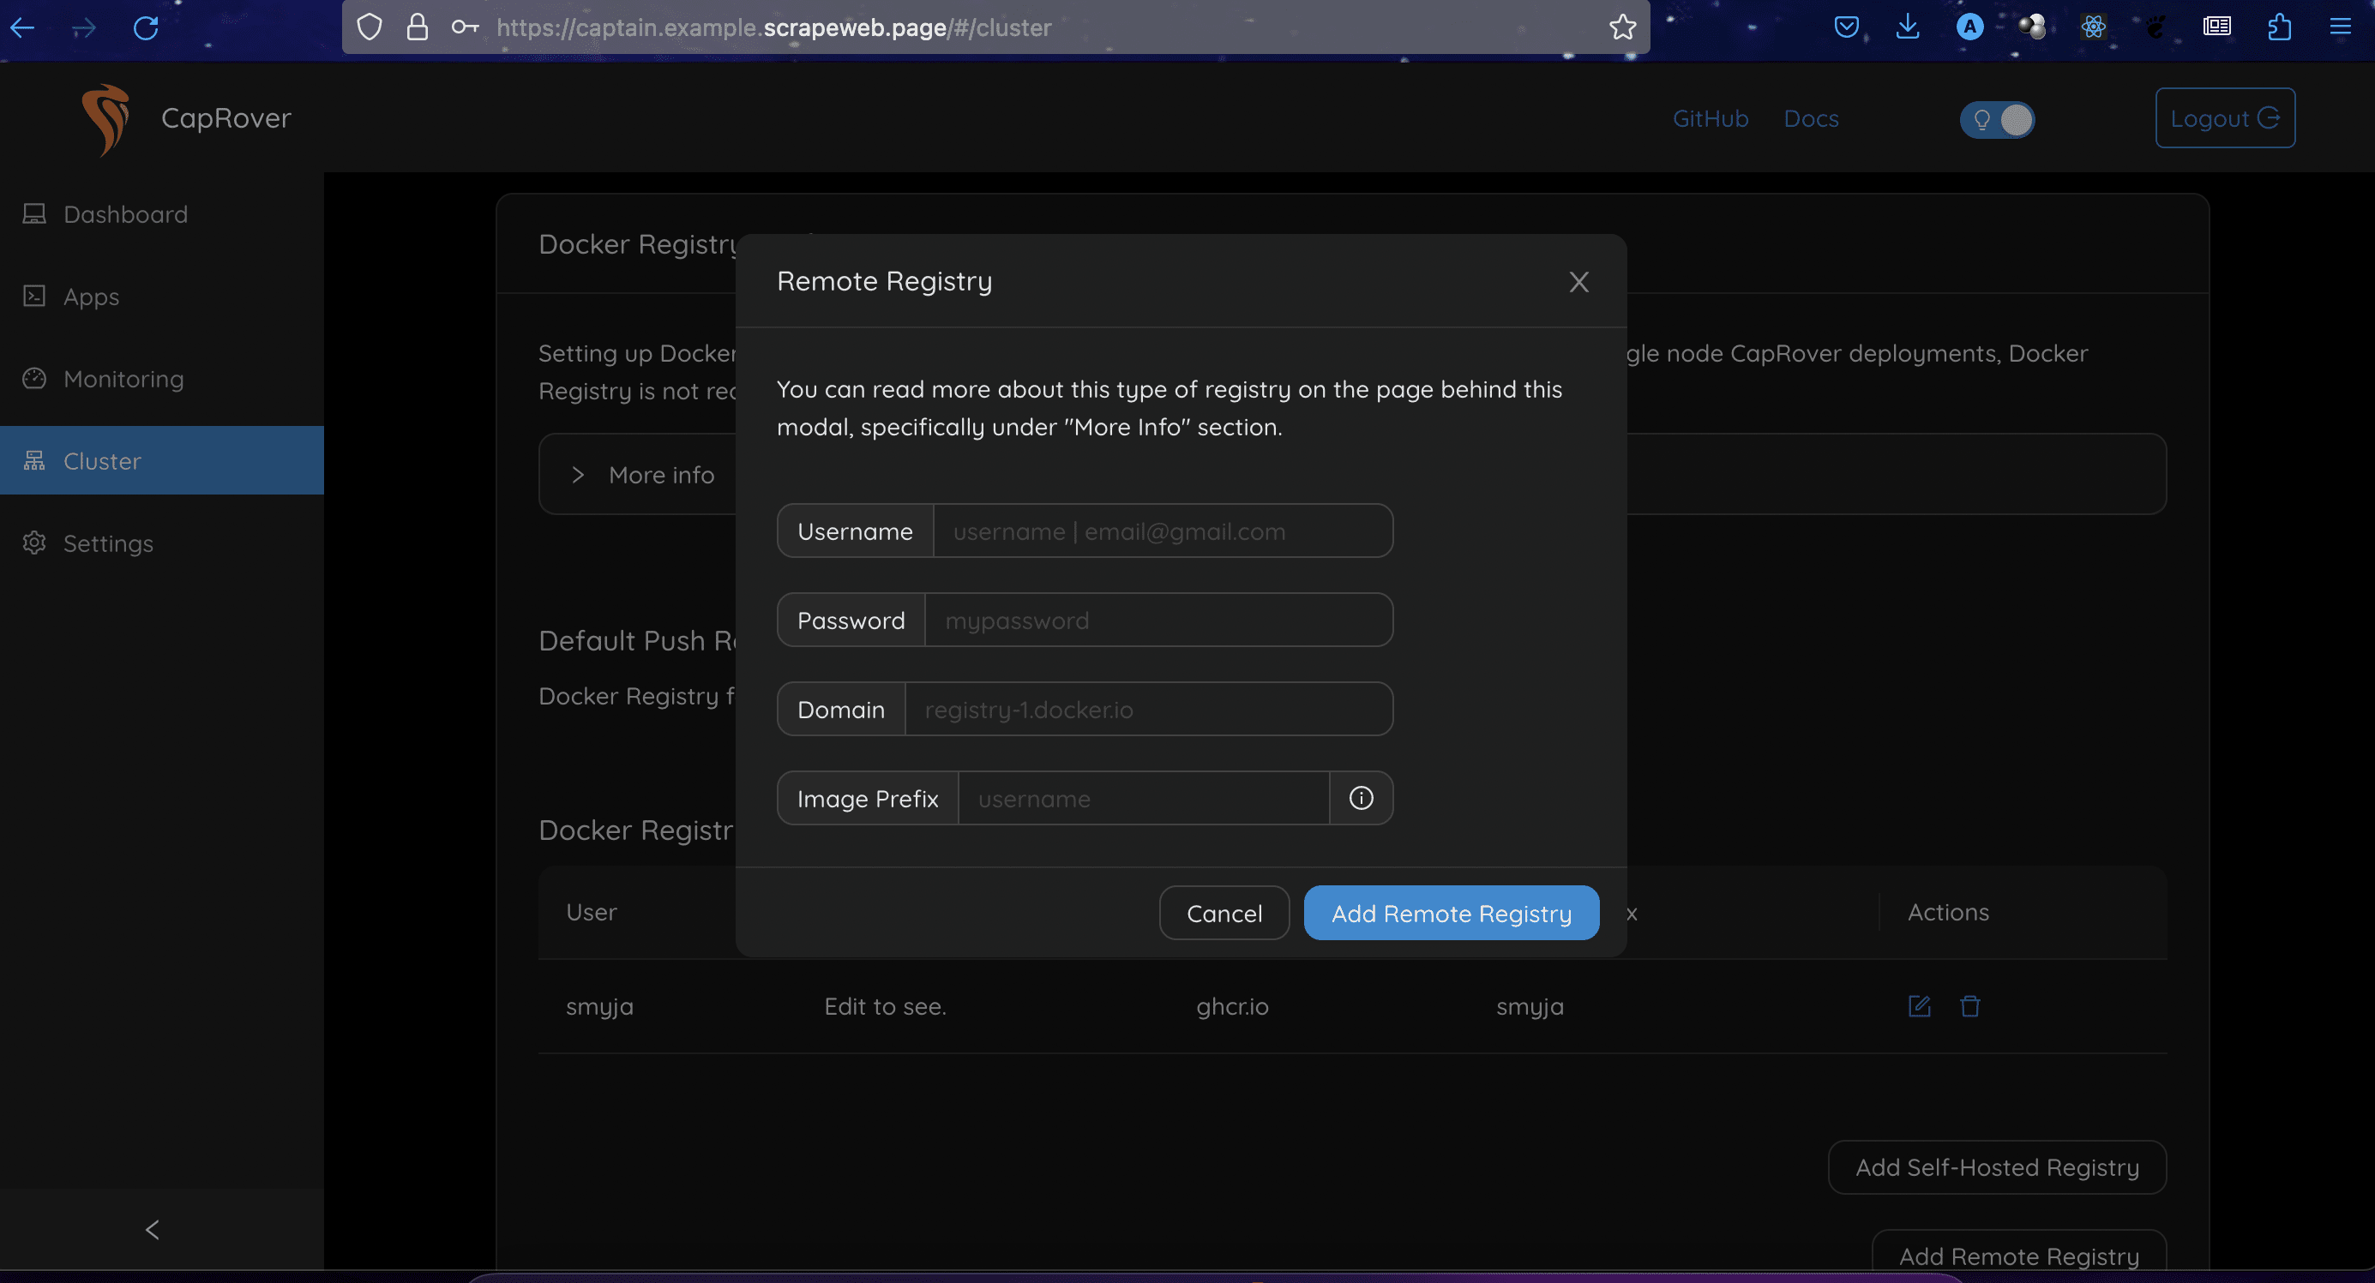Viewport: 2375px width, 1283px height.
Task: Click the Image Prefix info icon
Action: pyautogui.click(x=1361, y=798)
